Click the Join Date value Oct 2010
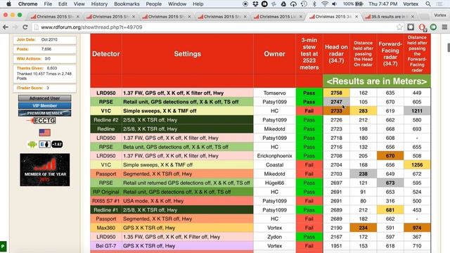 (x=49, y=39)
